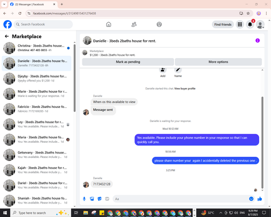Screen dimensions: 271x217
Task: Open conversation information purple icon
Action: 257,41
